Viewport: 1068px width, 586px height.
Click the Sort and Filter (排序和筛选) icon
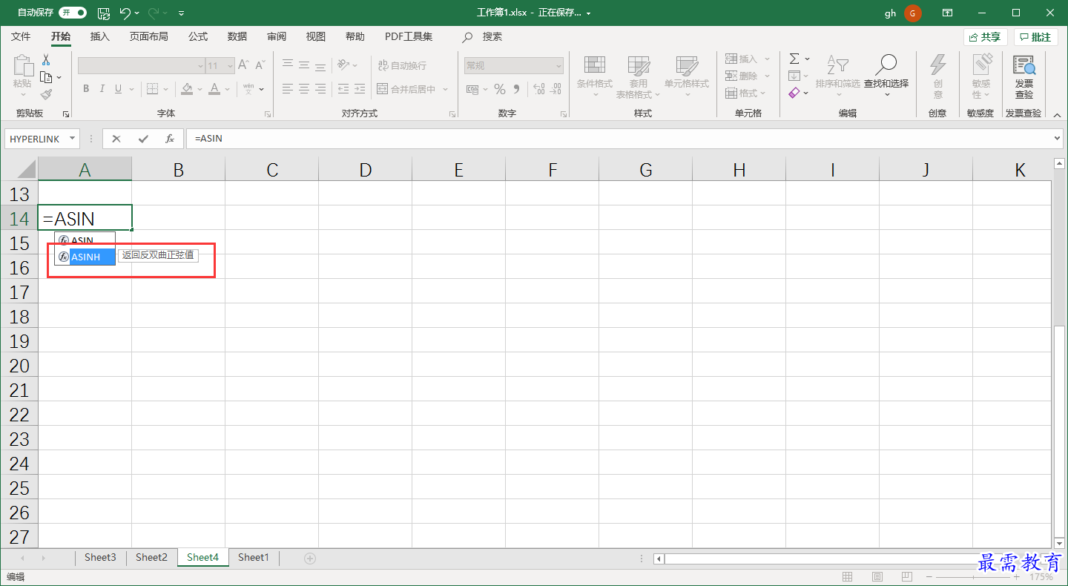pyautogui.click(x=837, y=65)
